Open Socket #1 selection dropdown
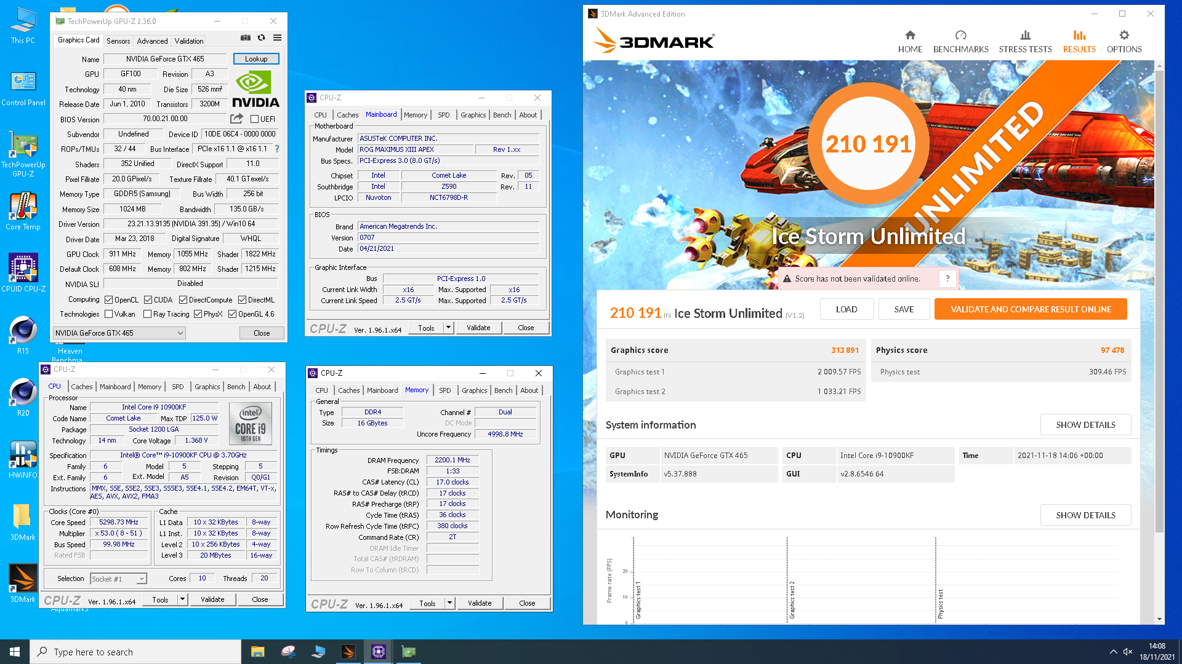 119,579
